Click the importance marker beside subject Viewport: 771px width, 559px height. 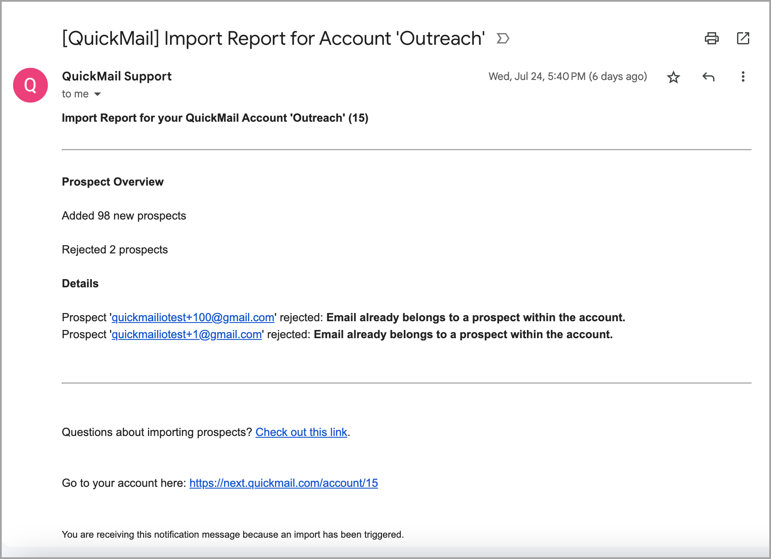pos(503,39)
